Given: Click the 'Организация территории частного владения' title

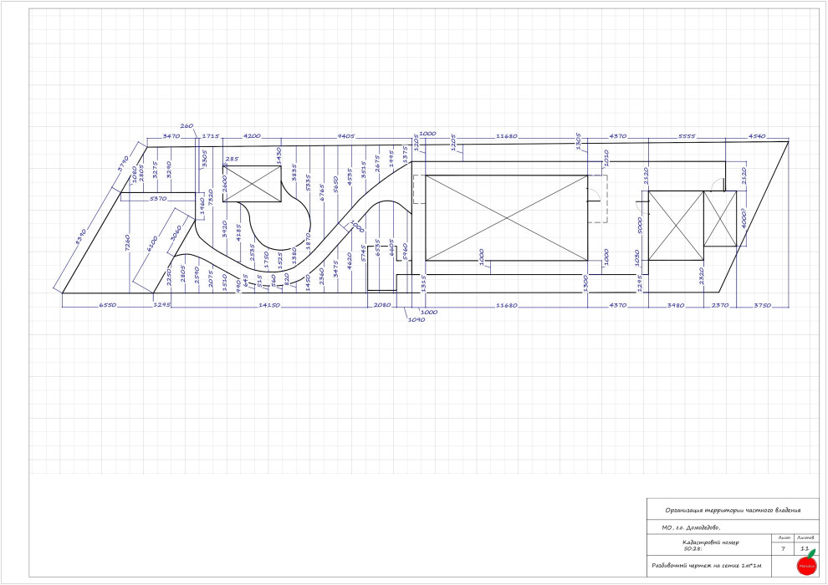Looking at the screenshot, I should click(x=733, y=510).
